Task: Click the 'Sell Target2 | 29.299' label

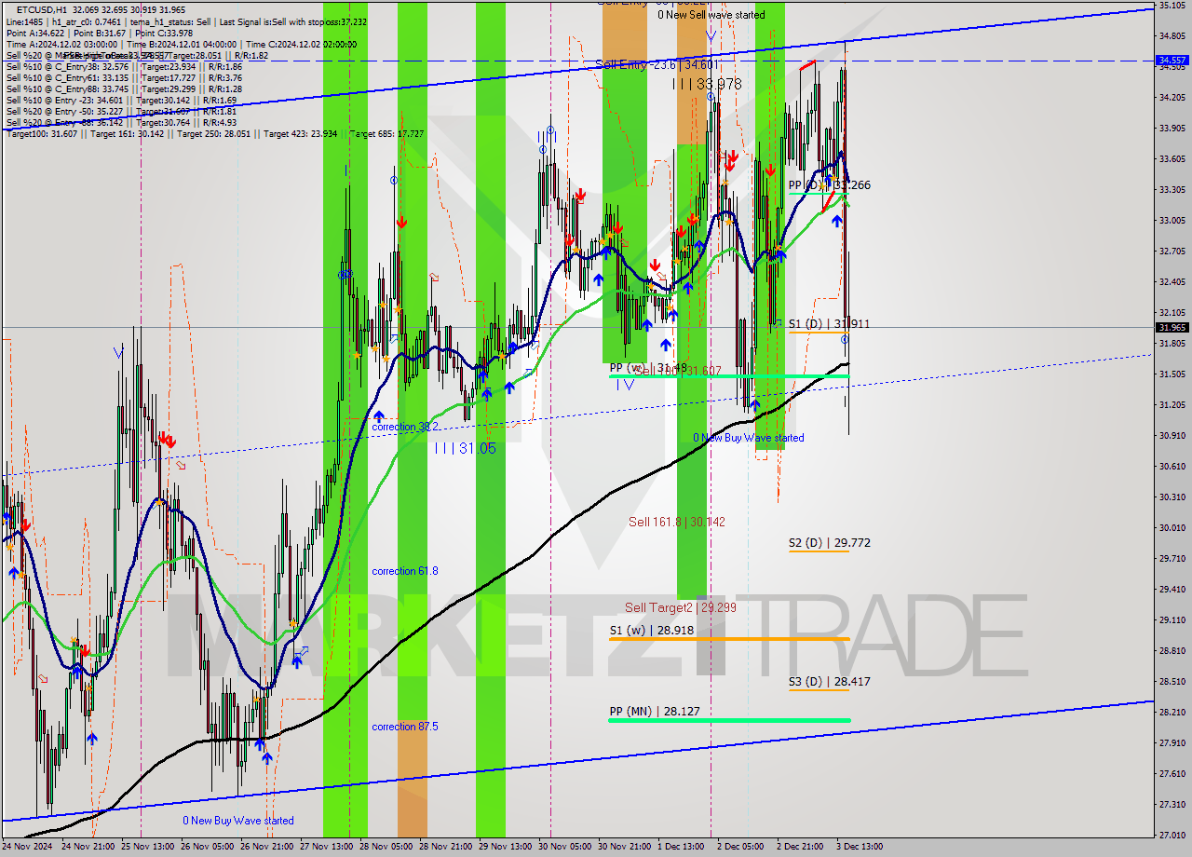Action: click(x=681, y=607)
